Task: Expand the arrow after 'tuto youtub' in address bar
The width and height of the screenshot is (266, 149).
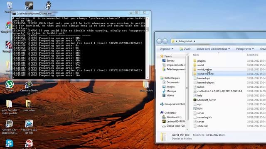Action: 195,41
